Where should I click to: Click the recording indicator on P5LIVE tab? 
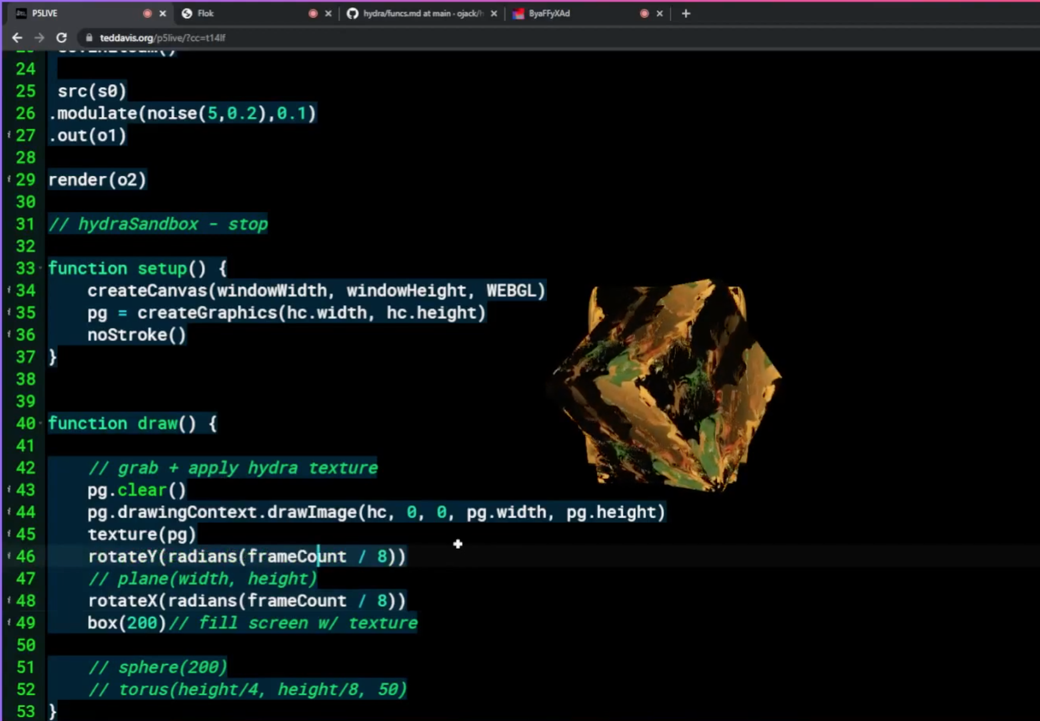147,14
